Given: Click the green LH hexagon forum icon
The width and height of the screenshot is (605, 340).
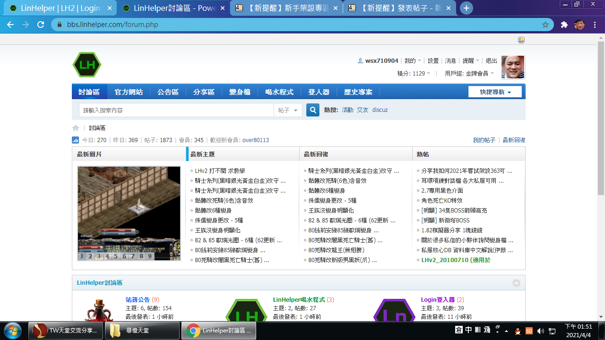Looking at the screenshot, I should (246, 310).
